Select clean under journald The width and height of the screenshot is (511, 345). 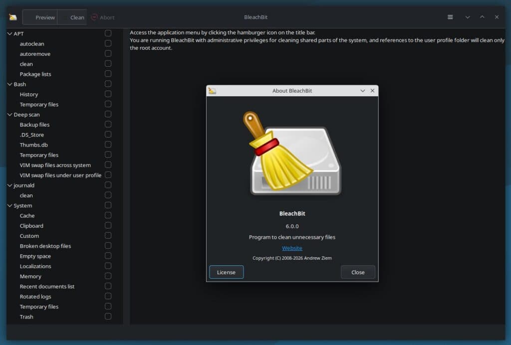pos(26,195)
